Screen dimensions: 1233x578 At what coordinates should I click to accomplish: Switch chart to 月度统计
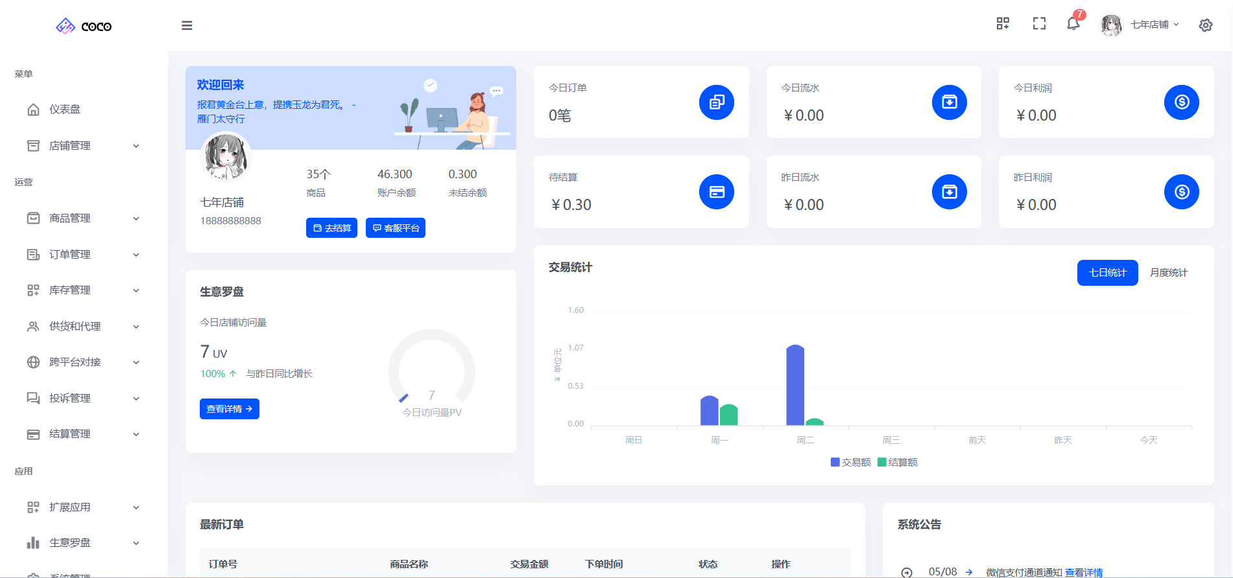[x=1168, y=273]
